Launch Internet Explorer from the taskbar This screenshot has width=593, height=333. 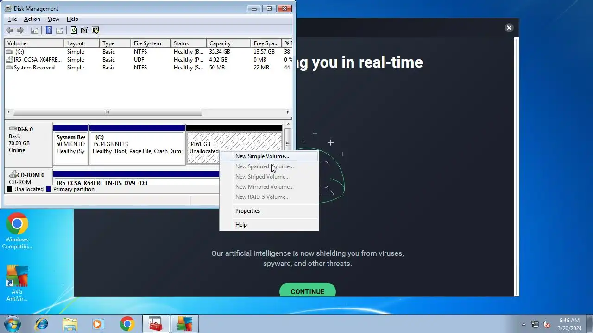pyautogui.click(x=42, y=324)
